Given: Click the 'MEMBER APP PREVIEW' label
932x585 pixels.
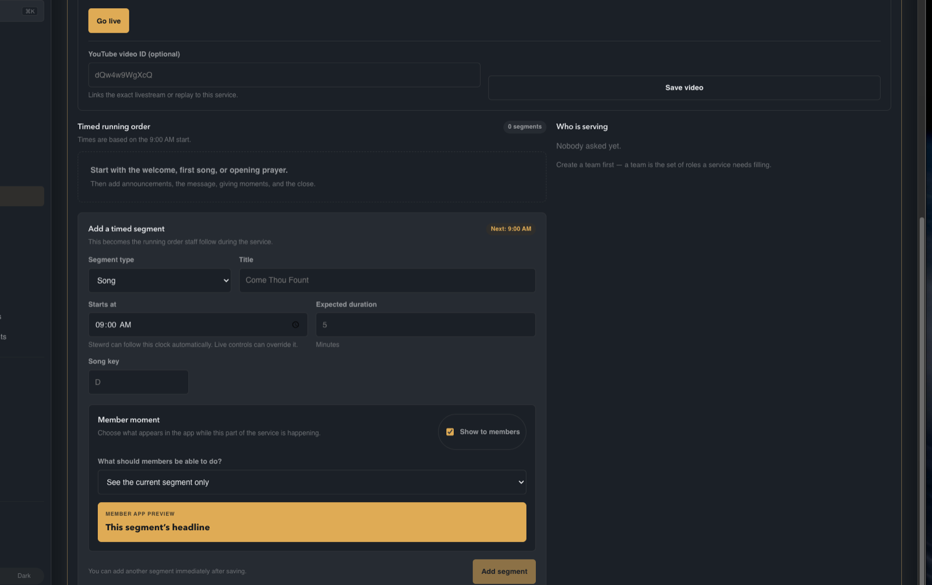Looking at the screenshot, I should click(x=140, y=514).
